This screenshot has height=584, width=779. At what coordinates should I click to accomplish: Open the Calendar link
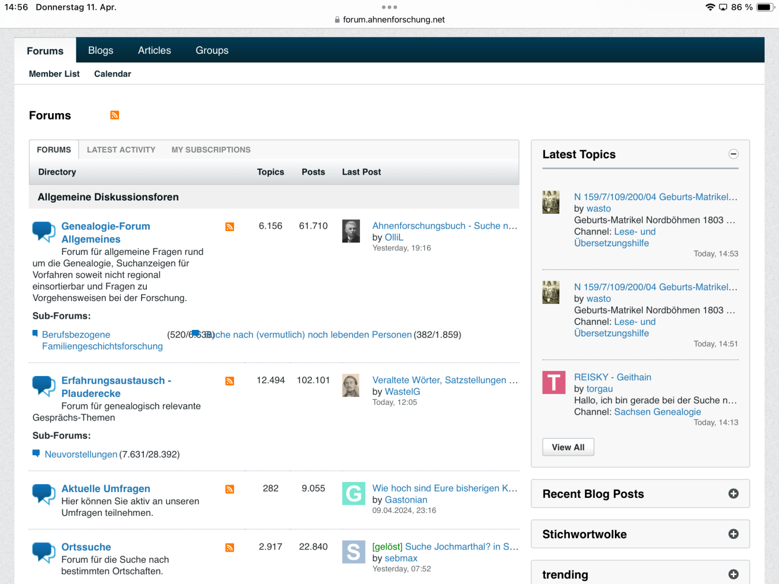point(112,74)
